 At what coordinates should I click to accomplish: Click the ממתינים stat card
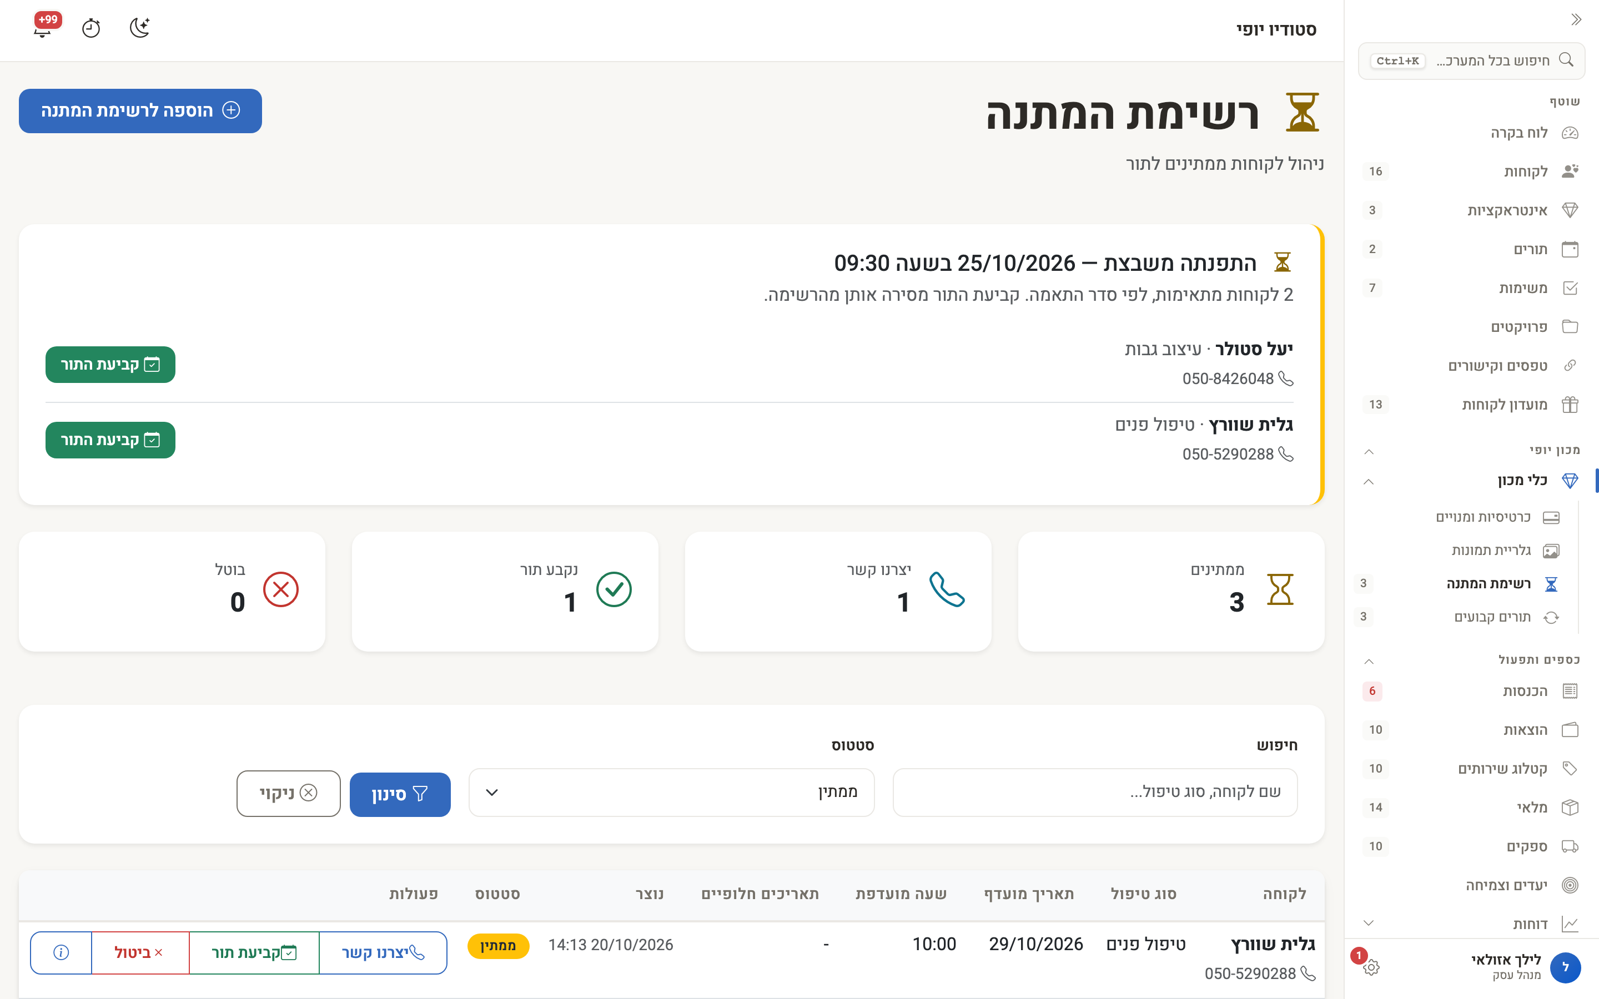(1171, 592)
